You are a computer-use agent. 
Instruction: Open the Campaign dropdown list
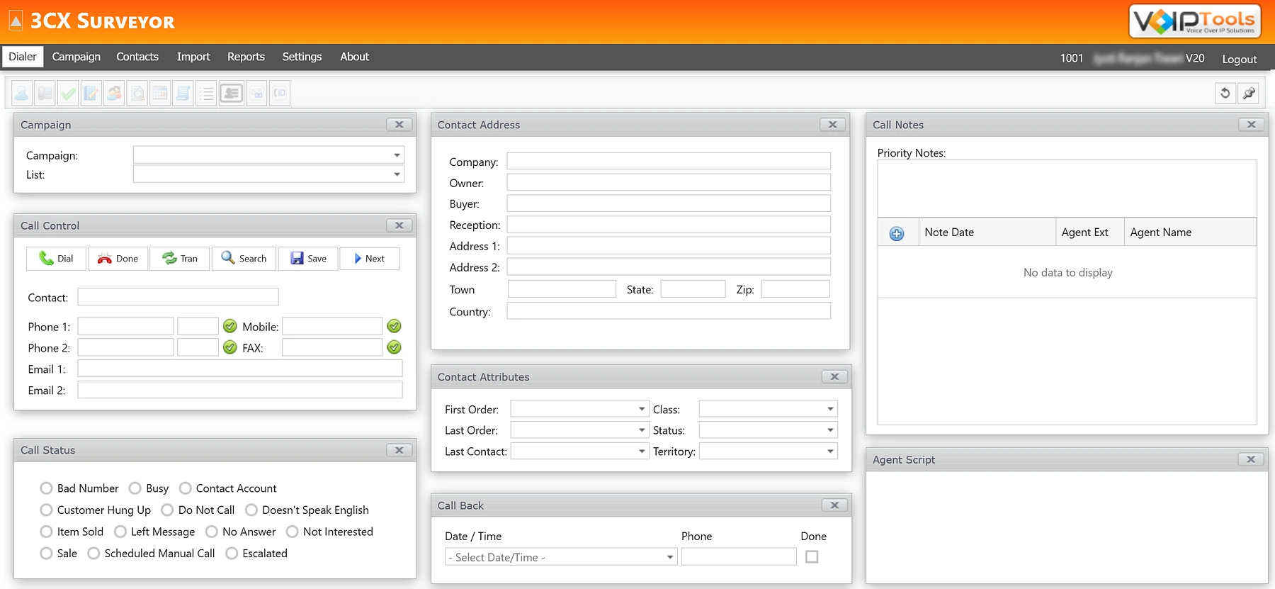(397, 155)
